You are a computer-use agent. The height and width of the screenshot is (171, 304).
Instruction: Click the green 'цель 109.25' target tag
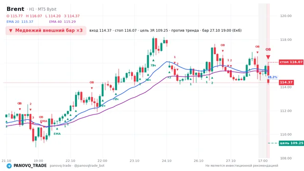pyautogui.click(x=291, y=143)
